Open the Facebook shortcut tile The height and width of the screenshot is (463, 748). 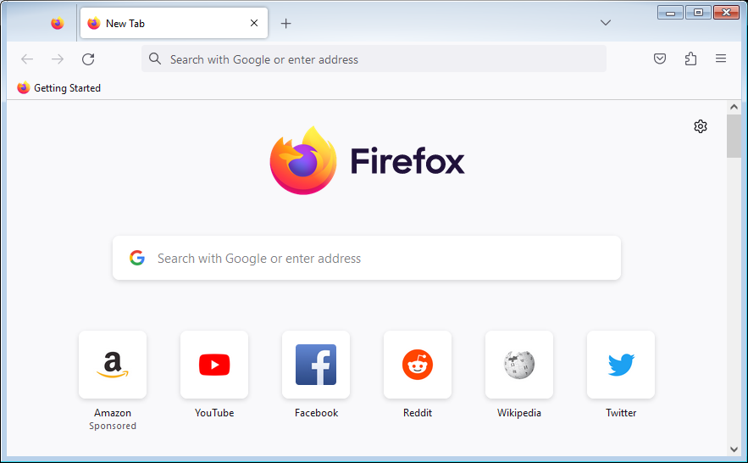coord(316,365)
